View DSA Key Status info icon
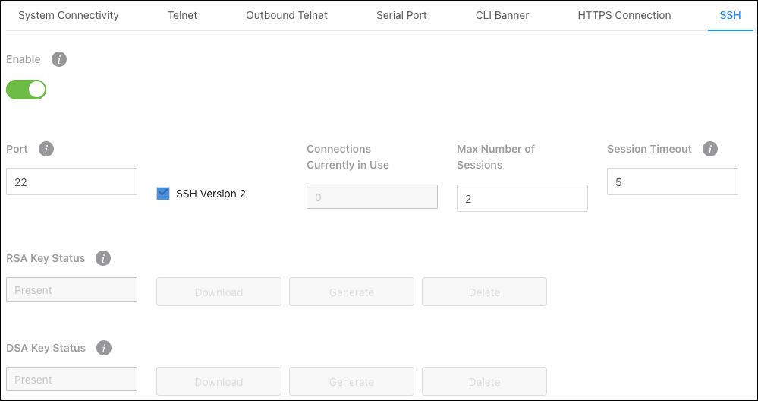 103,348
